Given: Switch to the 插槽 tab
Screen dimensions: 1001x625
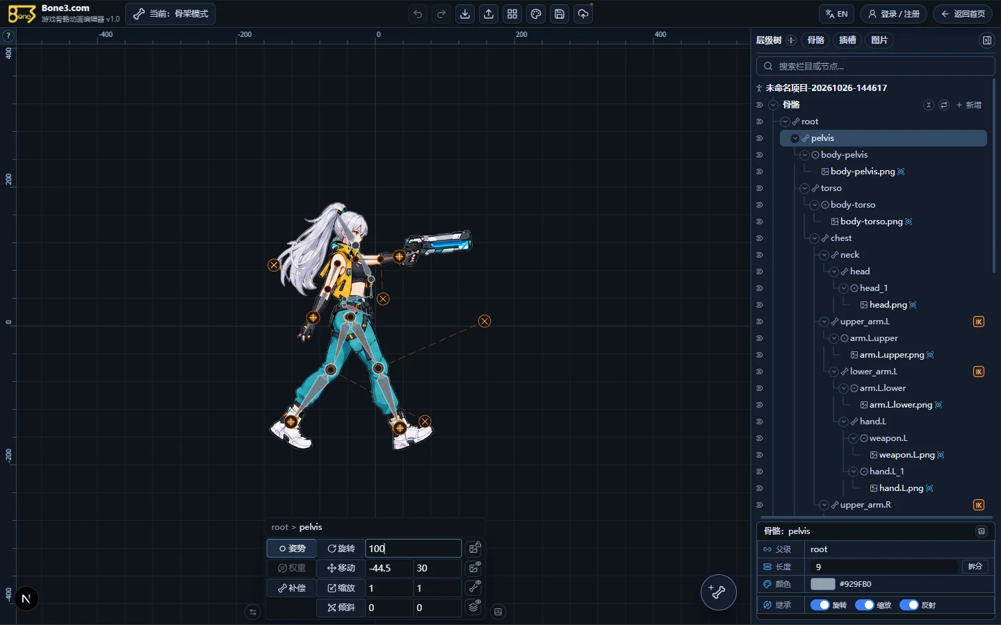Looking at the screenshot, I should [848, 40].
